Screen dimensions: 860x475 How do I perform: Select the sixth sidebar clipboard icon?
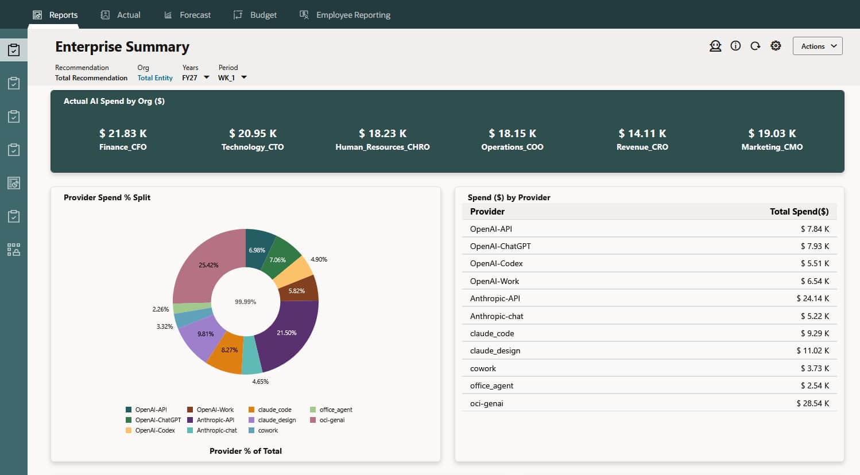pyautogui.click(x=14, y=216)
